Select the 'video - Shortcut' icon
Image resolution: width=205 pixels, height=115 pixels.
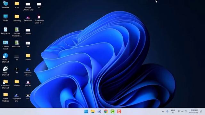click(5, 71)
